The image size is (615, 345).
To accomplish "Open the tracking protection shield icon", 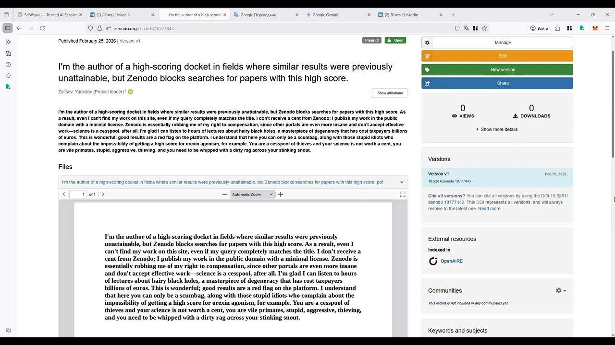I will click(x=91, y=28).
